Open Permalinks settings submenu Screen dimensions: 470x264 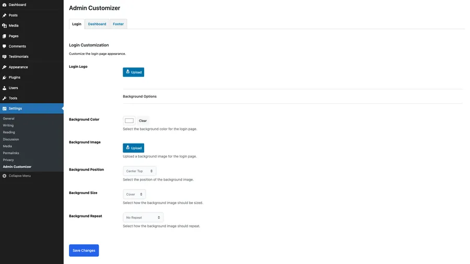point(11,153)
